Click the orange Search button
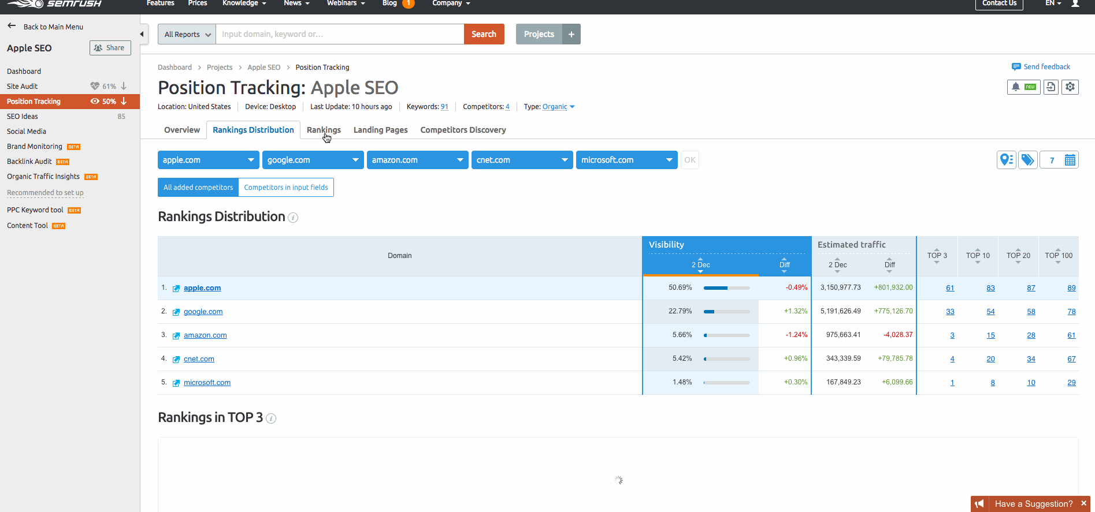The width and height of the screenshot is (1095, 512). click(484, 34)
